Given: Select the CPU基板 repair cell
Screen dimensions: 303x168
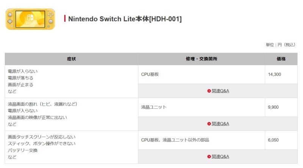Looking at the screenshot, I should (201, 74).
